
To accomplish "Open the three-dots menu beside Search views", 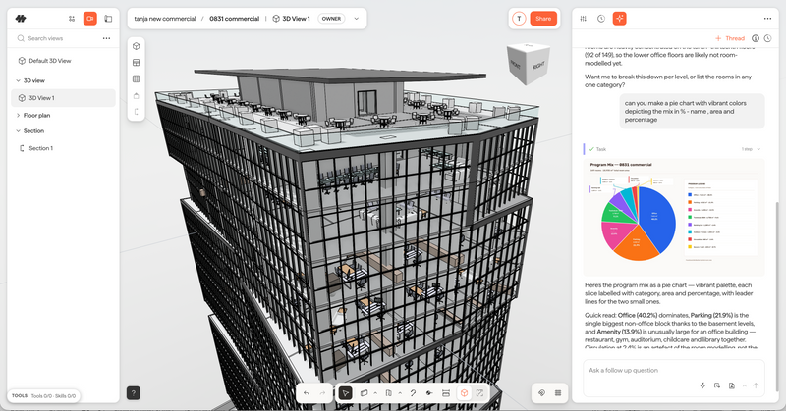I will coord(106,38).
